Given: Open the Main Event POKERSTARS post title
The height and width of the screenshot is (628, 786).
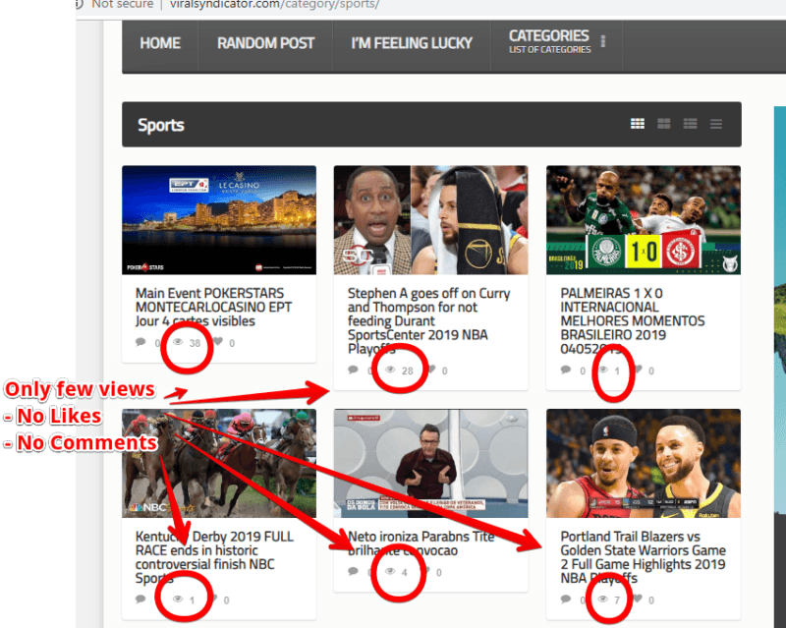Looking at the screenshot, I should (213, 307).
